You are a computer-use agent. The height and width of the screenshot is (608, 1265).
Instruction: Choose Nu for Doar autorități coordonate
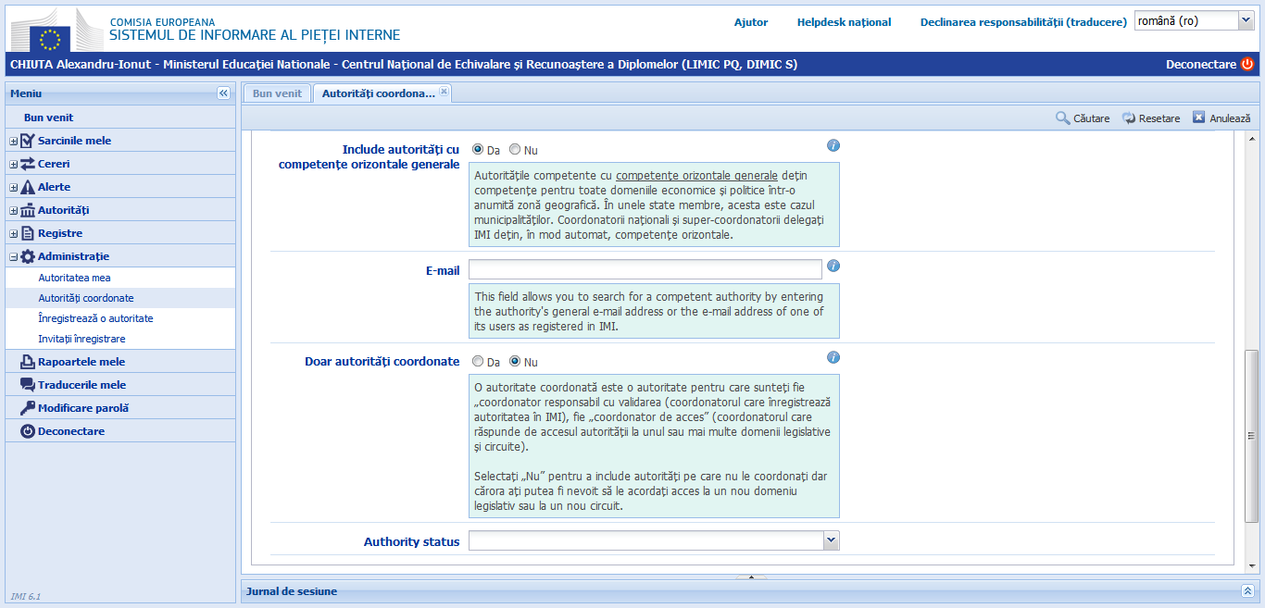[x=515, y=362]
